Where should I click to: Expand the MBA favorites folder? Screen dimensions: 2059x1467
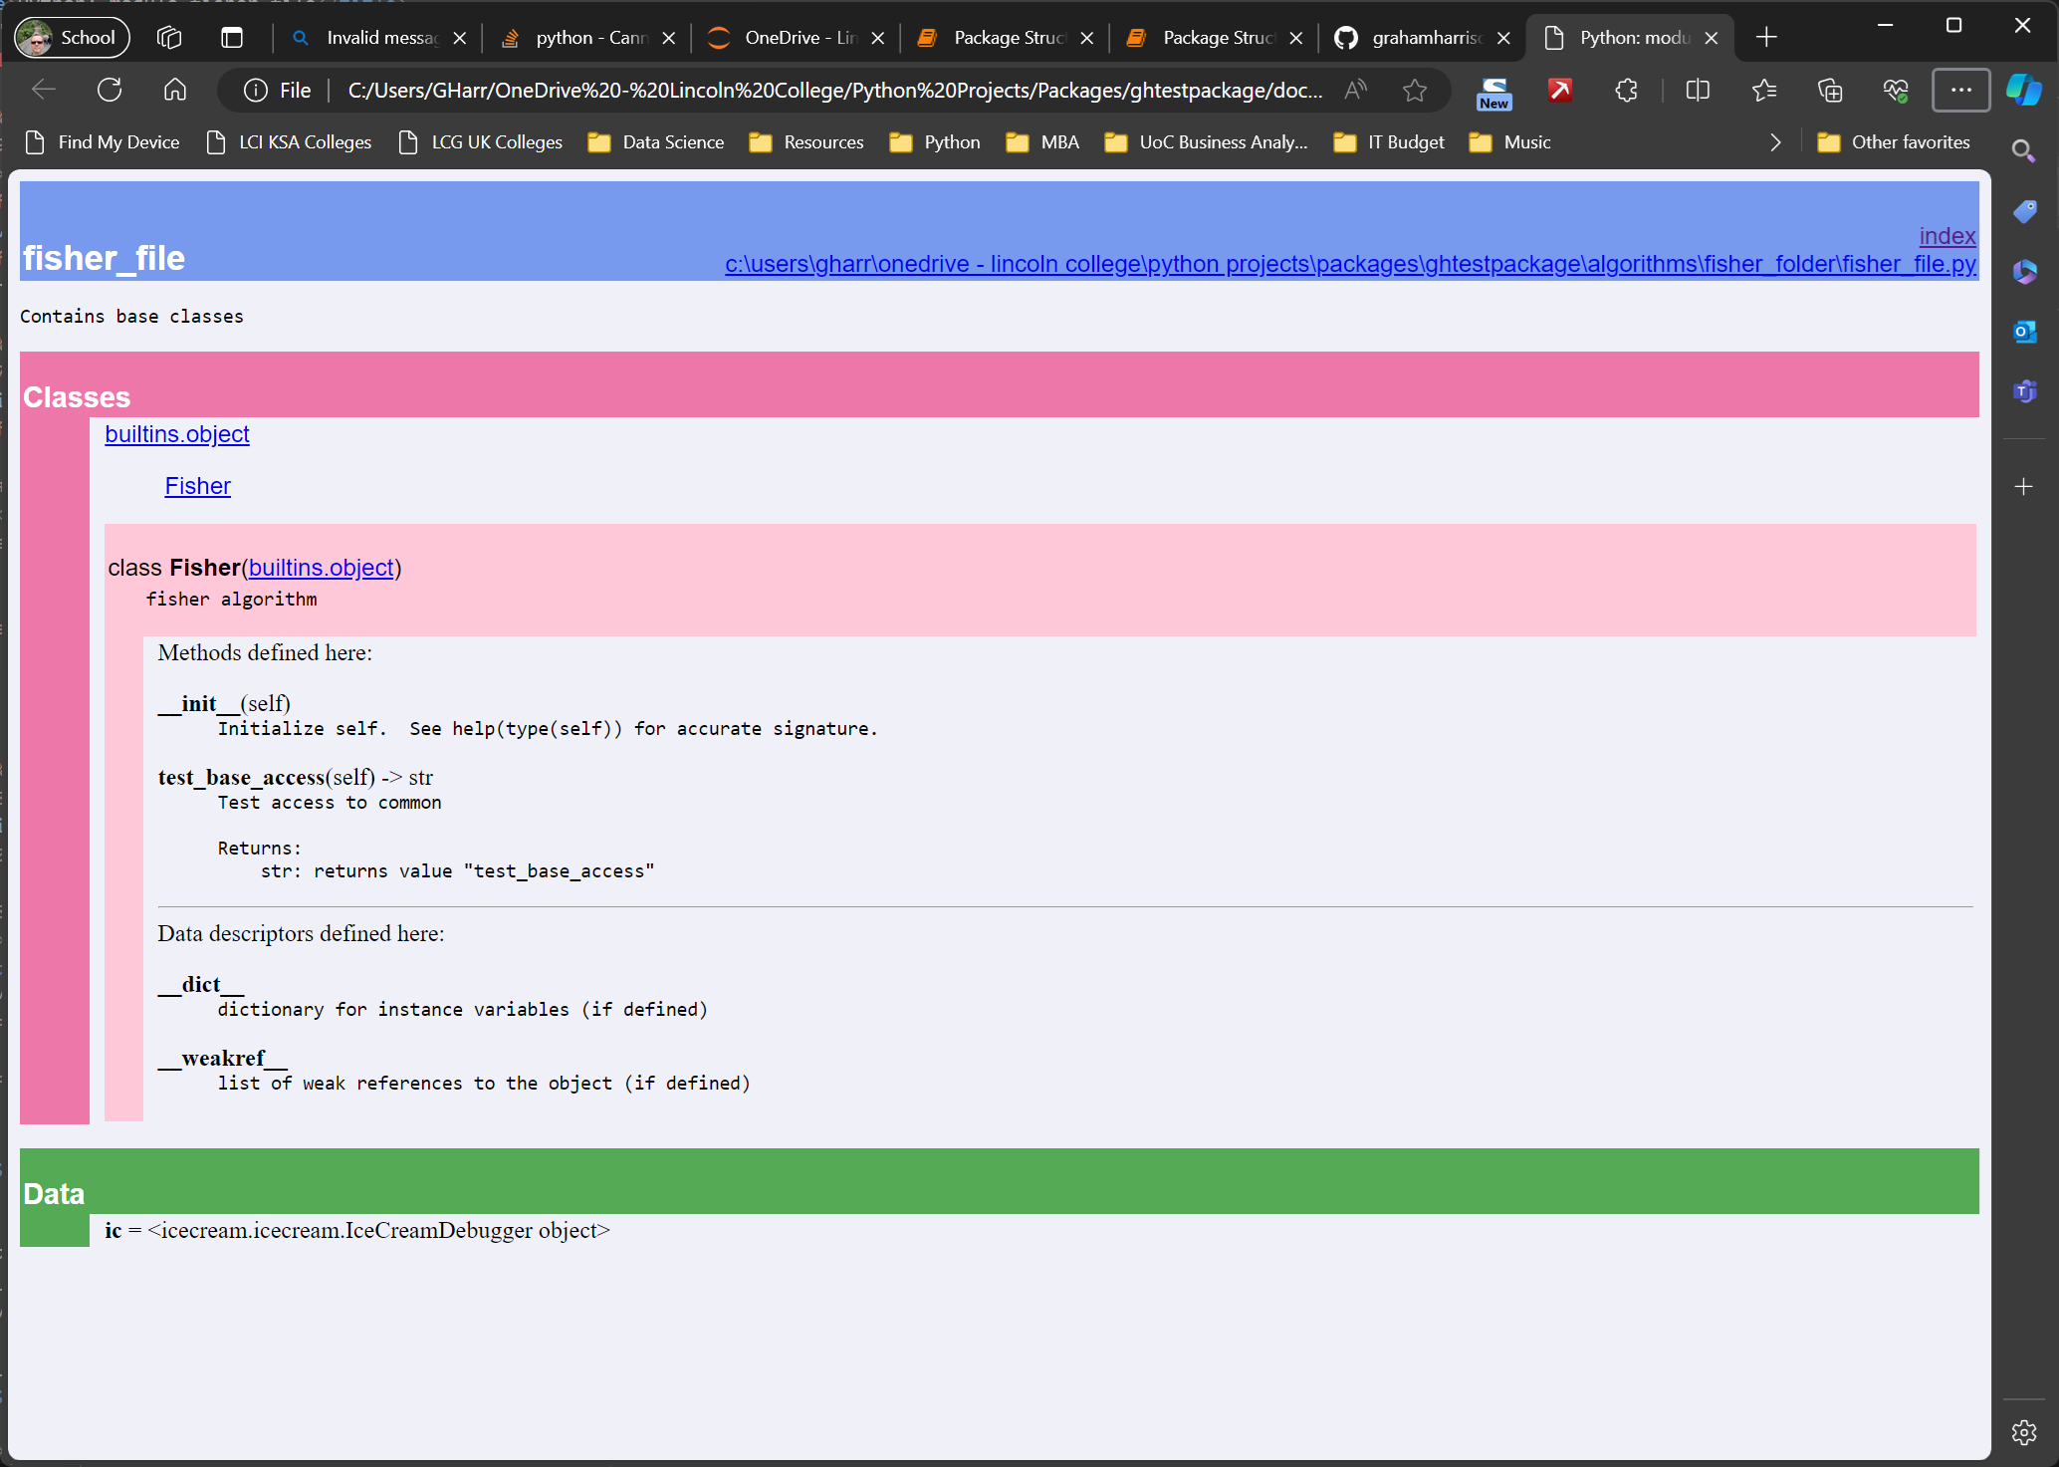[x=1042, y=142]
